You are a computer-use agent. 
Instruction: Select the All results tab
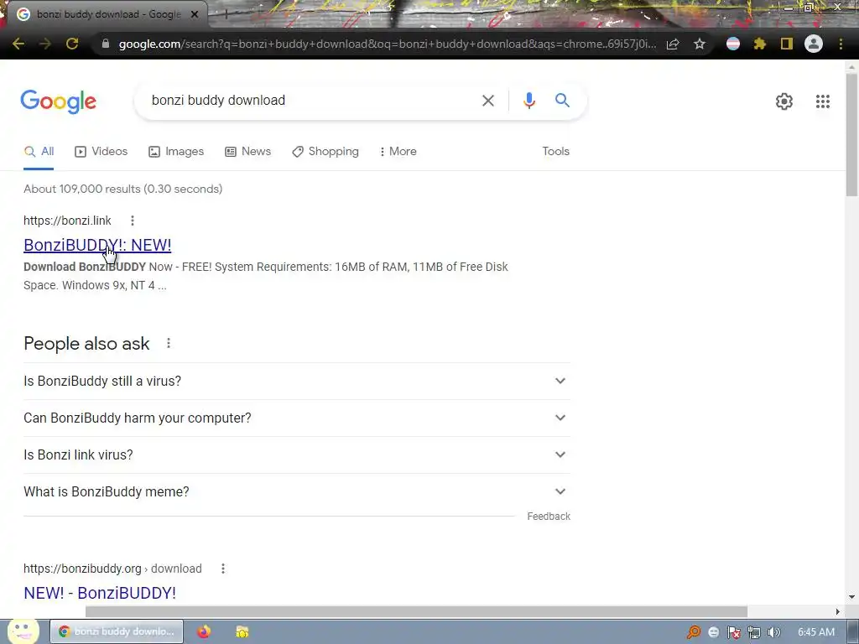(39, 152)
